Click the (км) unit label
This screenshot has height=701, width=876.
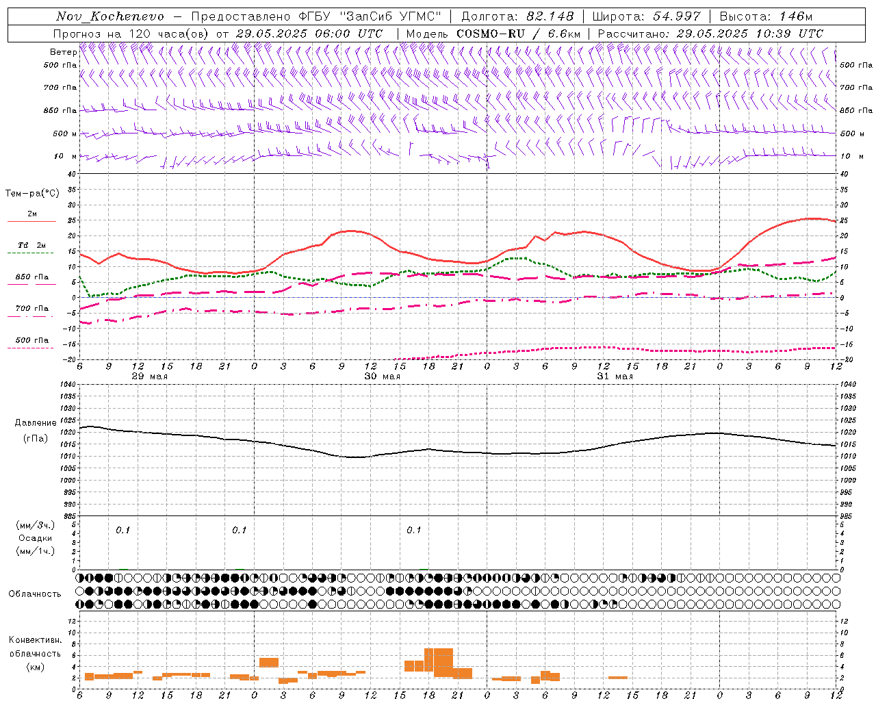click(36, 667)
